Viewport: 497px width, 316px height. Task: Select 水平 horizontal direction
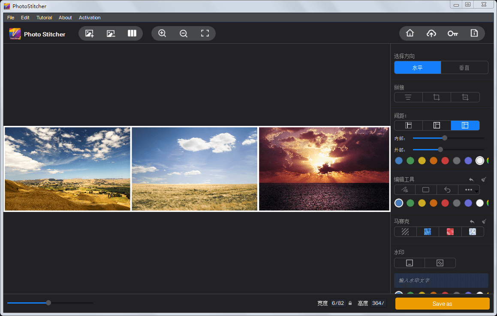point(417,68)
